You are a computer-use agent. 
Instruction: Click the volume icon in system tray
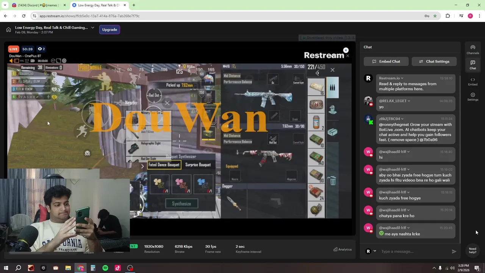(453, 268)
